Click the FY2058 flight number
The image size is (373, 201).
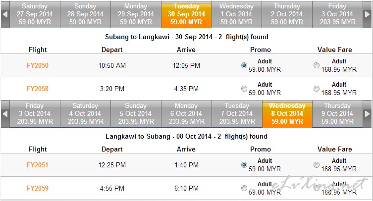click(x=38, y=89)
